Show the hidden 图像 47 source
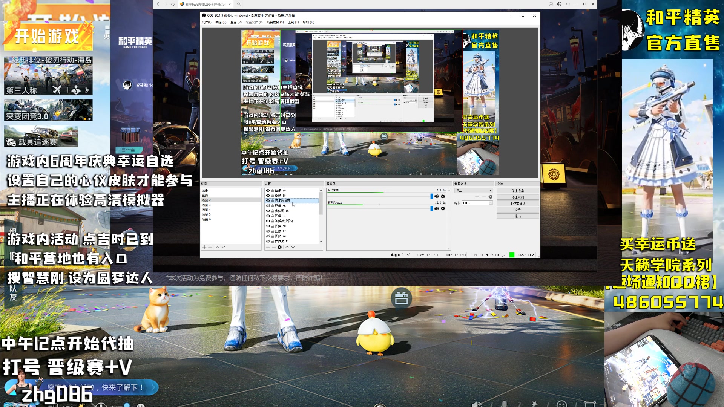The width and height of the screenshot is (724, 407). tap(268, 231)
